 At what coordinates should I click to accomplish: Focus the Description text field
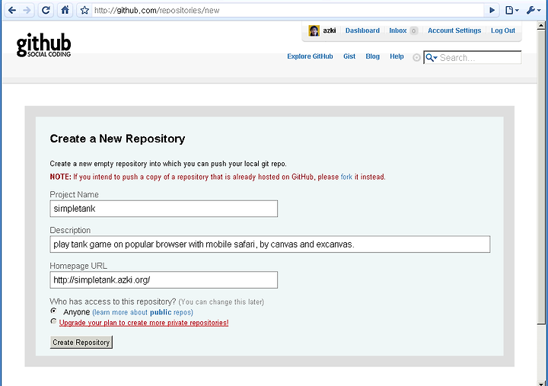[269, 244]
